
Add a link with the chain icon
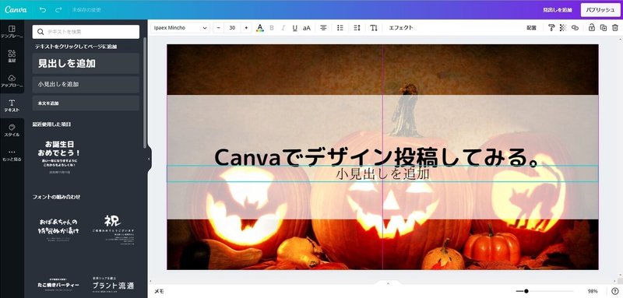point(575,28)
